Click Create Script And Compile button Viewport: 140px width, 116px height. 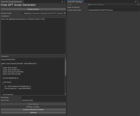[33, 109]
